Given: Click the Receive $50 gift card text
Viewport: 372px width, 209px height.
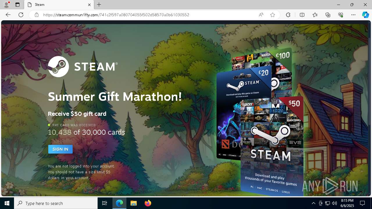Looking at the screenshot, I should (x=77, y=114).
